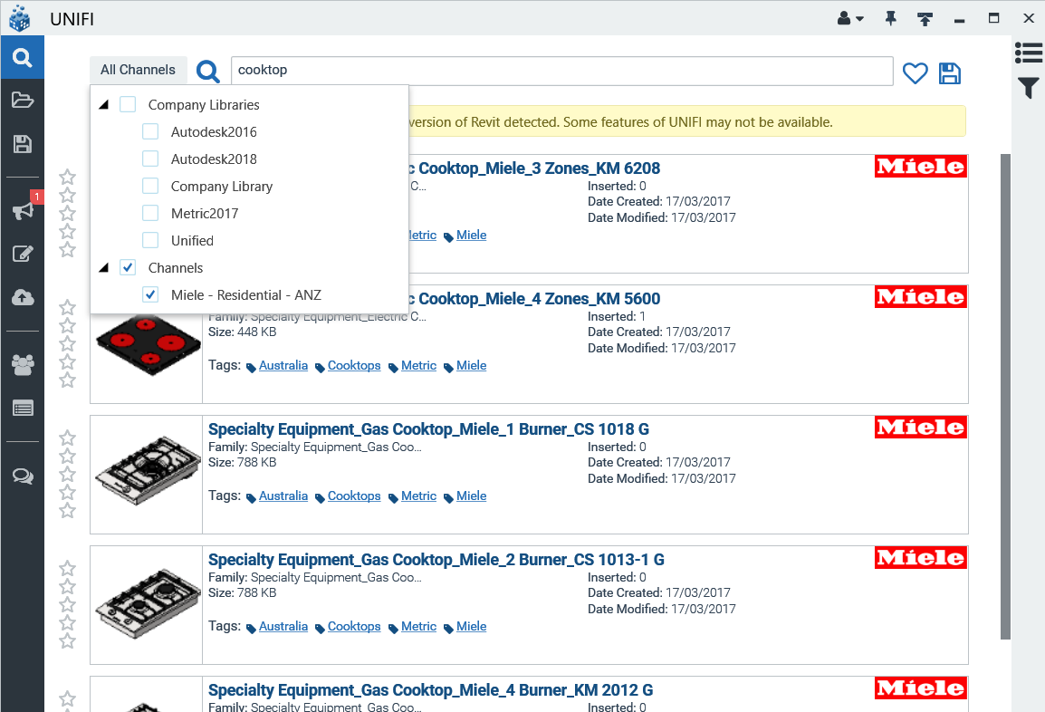Open the cloud upload icon in sidebar

(x=23, y=297)
